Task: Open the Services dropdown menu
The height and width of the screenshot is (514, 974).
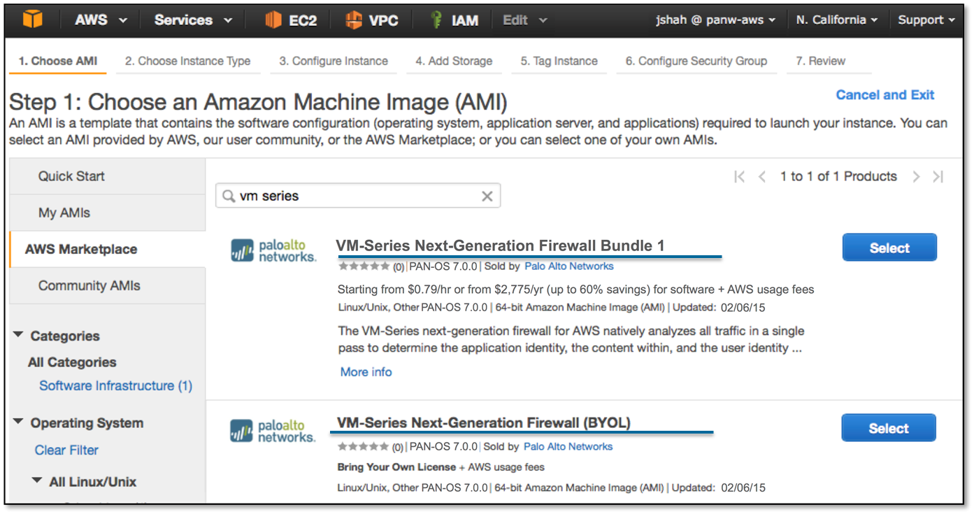Action: 193,20
